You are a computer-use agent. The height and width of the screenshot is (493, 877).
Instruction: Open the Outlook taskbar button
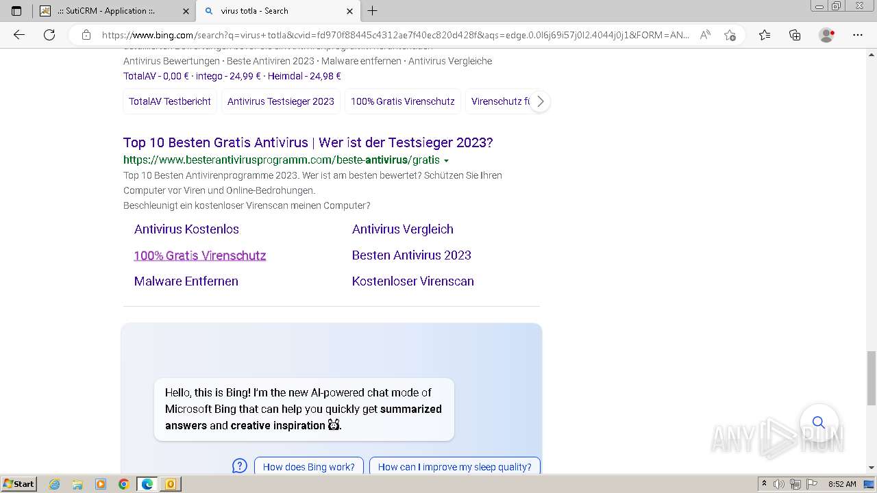pos(171,484)
